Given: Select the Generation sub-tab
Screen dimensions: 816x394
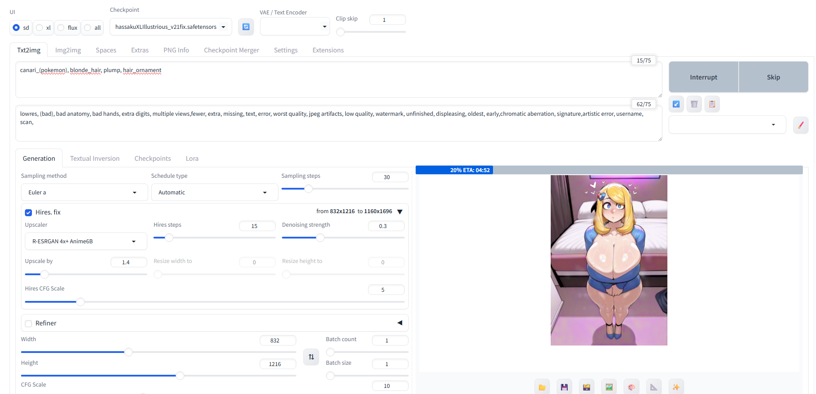Looking at the screenshot, I should (39, 159).
